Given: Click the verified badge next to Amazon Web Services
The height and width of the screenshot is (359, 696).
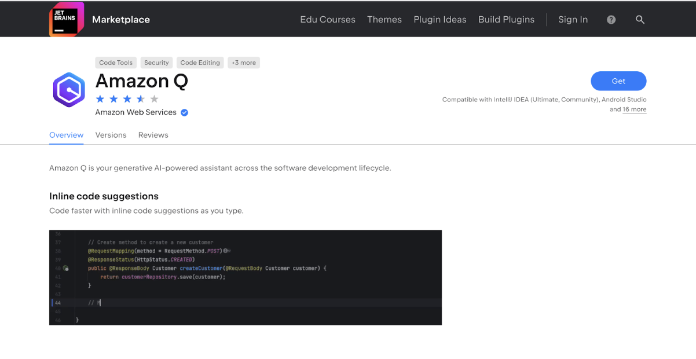Looking at the screenshot, I should click(x=184, y=112).
